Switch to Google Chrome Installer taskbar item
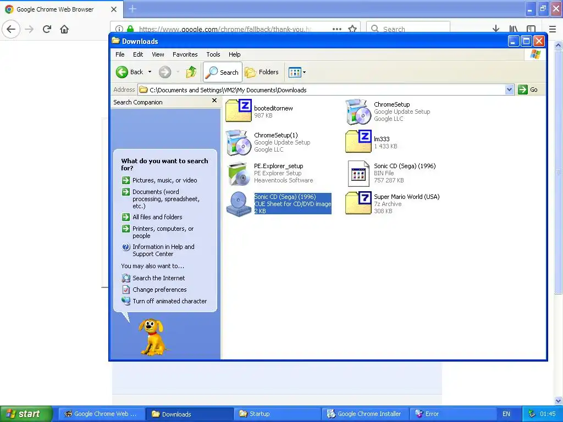 pos(365,414)
